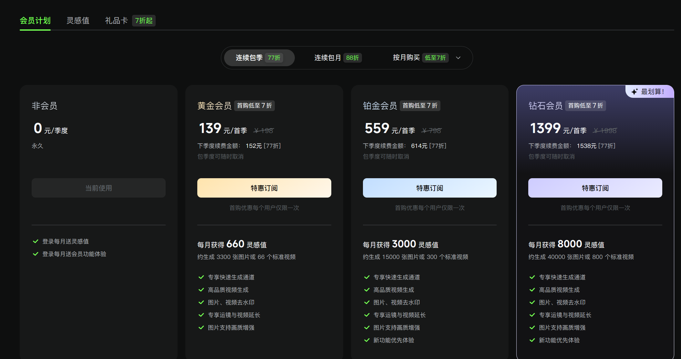This screenshot has width=681, height=359.
Task: Click the 77折 badge on 连续包季
Action: (274, 58)
